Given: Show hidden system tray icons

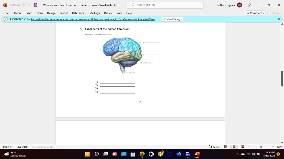Looking at the screenshot, I should coord(238,154).
